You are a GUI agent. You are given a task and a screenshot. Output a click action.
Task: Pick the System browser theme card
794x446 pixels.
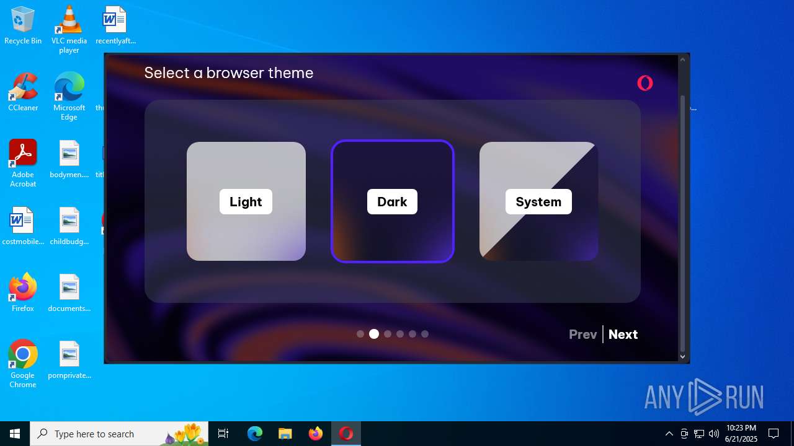(x=539, y=201)
